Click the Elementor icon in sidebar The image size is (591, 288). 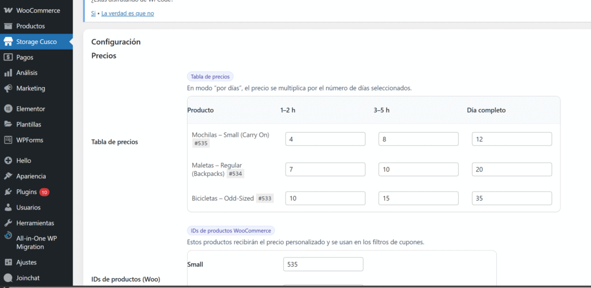tap(8, 109)
